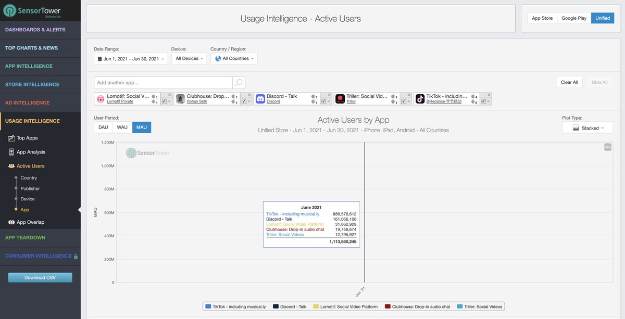The width and height of the screenshot is (625, 319).
Task: Click the App Analysis phone icon
Action: [x=11, y=152]
